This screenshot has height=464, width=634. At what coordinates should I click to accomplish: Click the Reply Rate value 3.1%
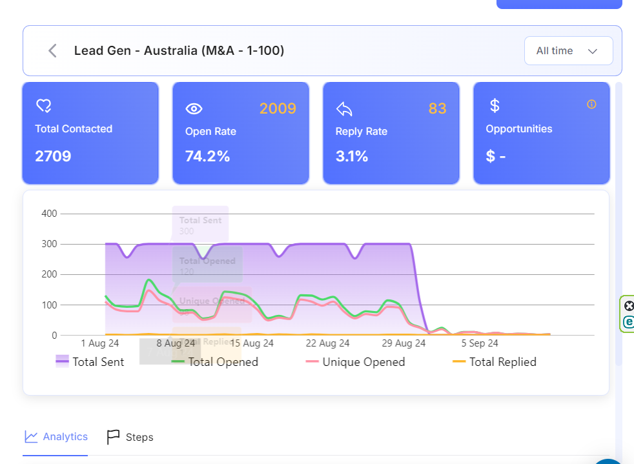[352, 156]
